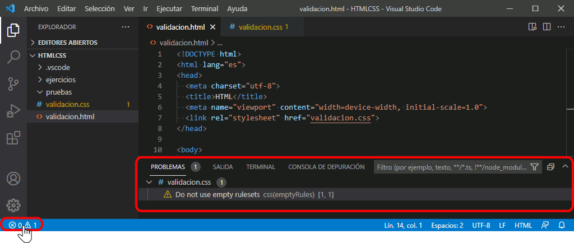Click the <!DOCTYPE html> line
The image size is (574, 243).
209,54
